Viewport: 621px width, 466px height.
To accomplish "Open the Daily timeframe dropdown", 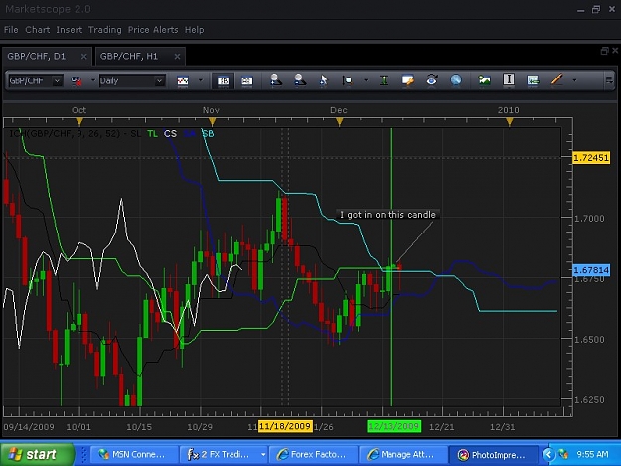I will click(x=159, y=81).
